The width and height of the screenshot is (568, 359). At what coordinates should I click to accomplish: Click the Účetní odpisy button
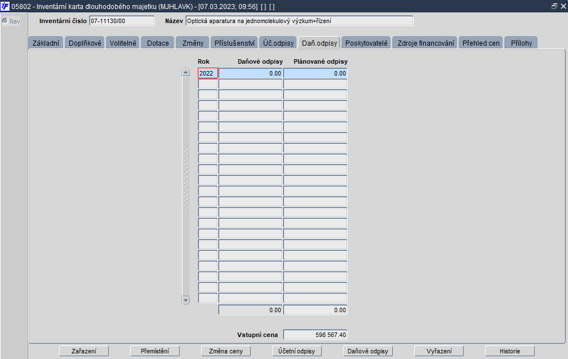(296, 351)
